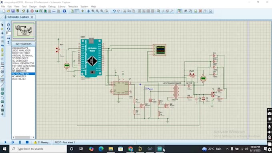The width and height of the screenshot is (272, 153).
Task: Close the Schematic Capture tab
Action: point(32,17)
